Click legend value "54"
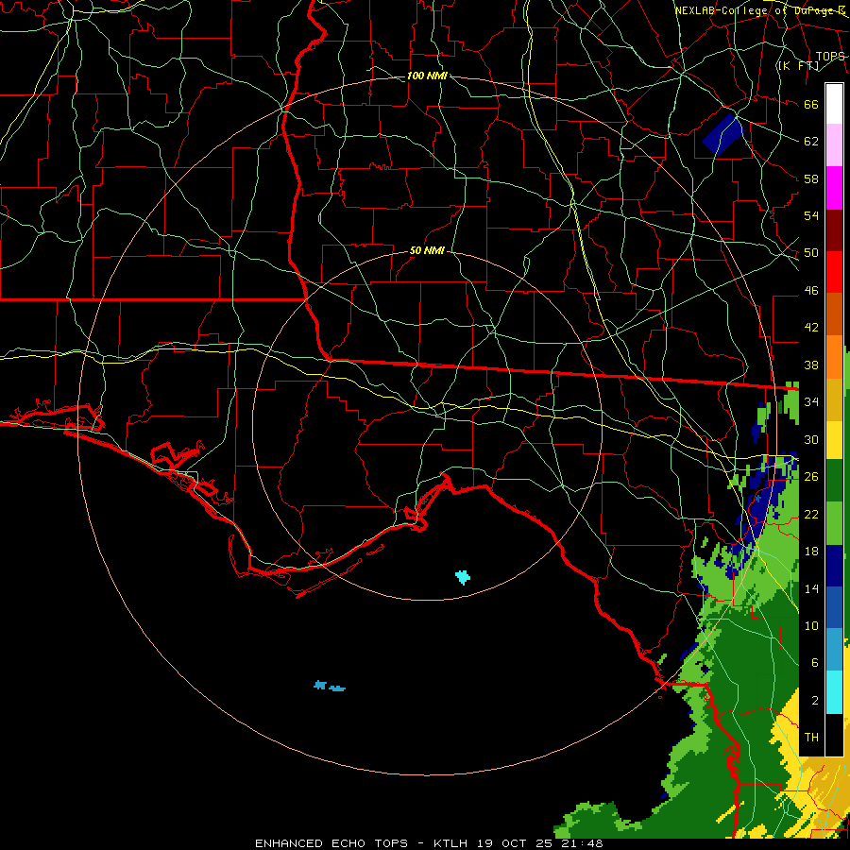This screenshot has width=850, height=850. [x=811, y=215]
